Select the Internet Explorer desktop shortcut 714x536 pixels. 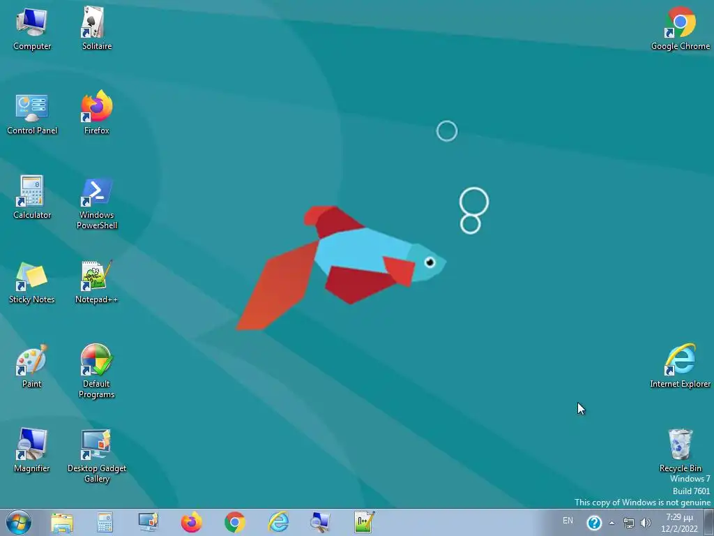[680, 367]
